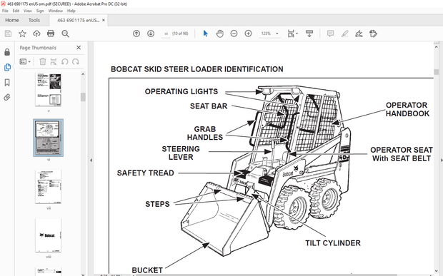The width and height of the screenshot is (443, 276).
Task: Go to the next page using the down arrow
Action: point(151,34)
